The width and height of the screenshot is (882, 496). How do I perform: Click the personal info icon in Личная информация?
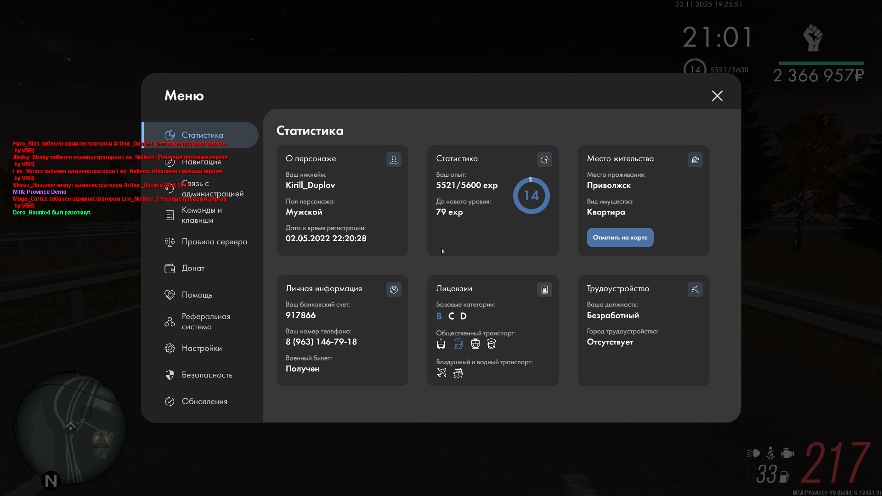394,289
